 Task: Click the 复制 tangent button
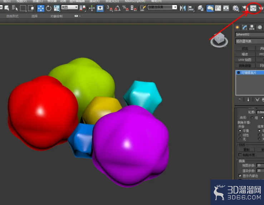tap(246, 150)
